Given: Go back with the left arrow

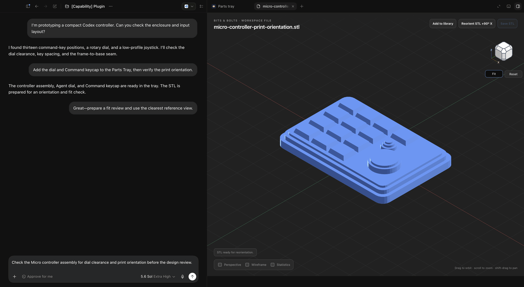Looking at the screenshot, I should [37, 6].
